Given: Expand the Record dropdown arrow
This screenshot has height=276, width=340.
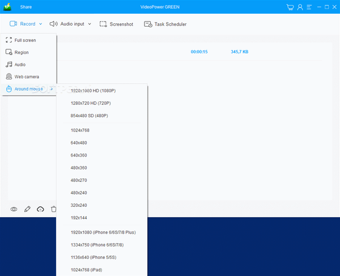Looking at the screenshot, I should point(41,24).
